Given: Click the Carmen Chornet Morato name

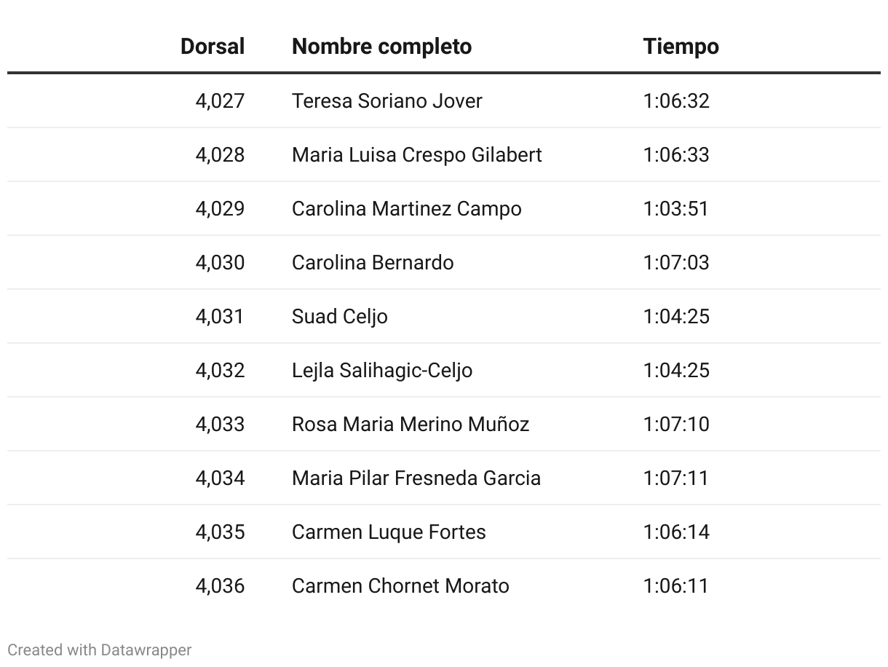Looking at the screenshot, I should [400, 585].
